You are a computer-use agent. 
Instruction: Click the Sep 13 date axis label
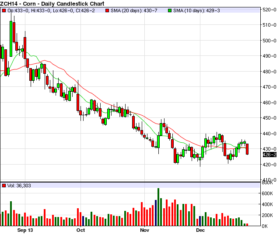pyautogui.click(x=25, y=230)
